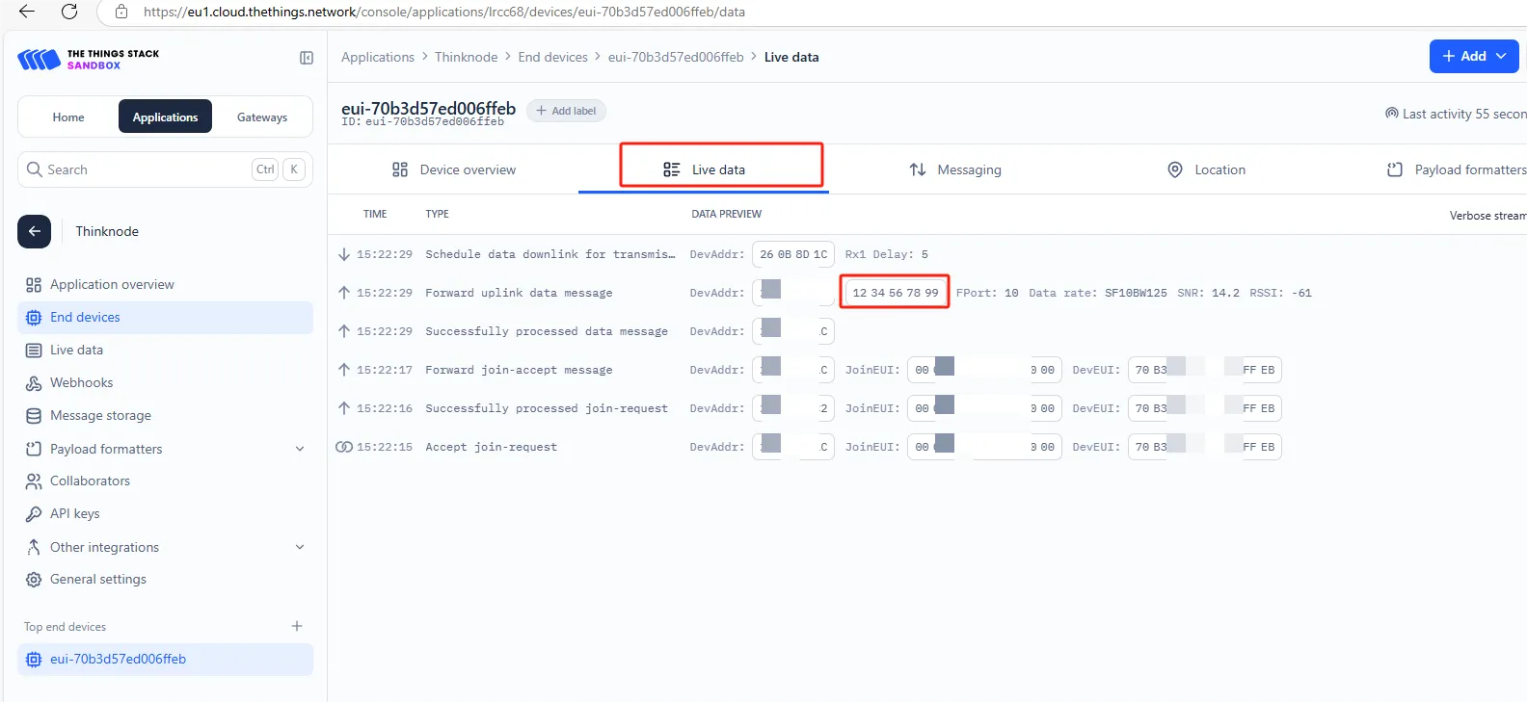Switch to the Messaging tab

coord(955,169)
